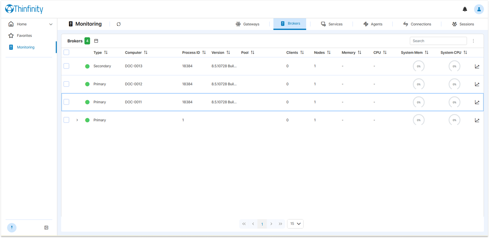Select the Brokers tab
The width and height of the screenshot is (489, 238).
[x=290, y=24]
